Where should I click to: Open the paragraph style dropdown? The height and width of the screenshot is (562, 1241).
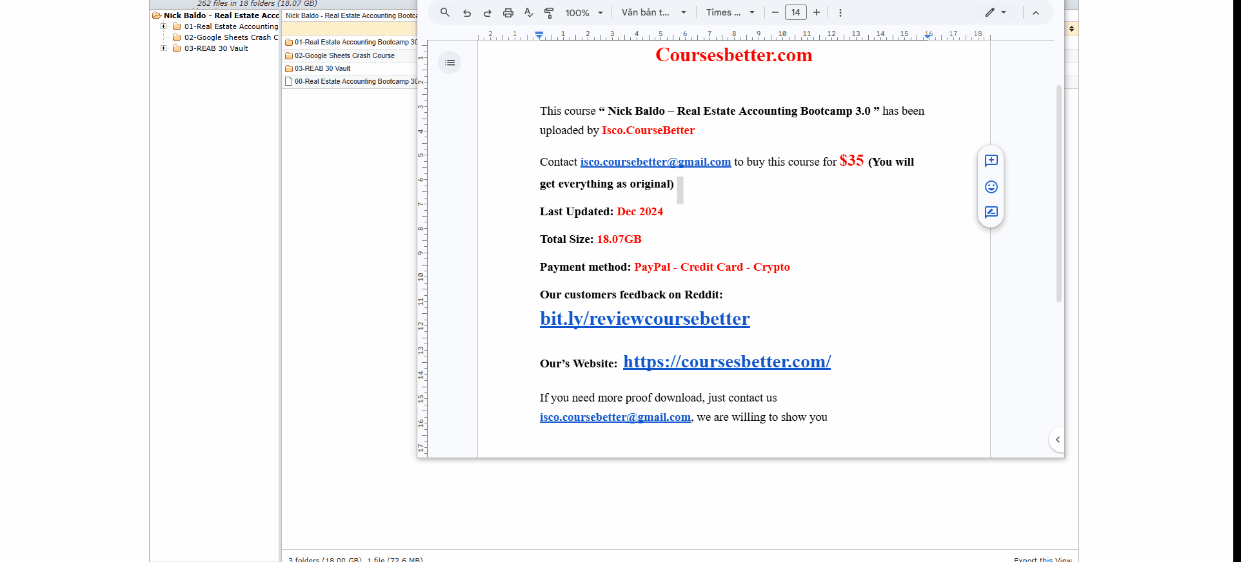[653, 12]
